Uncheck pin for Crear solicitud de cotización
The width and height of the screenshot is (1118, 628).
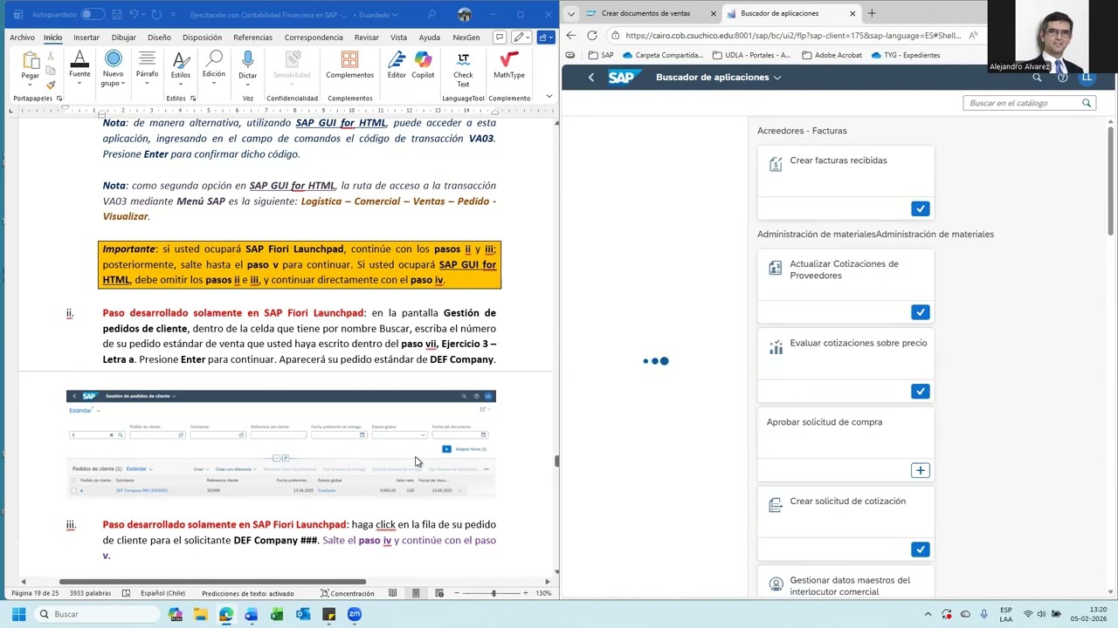tap(920, 549)
